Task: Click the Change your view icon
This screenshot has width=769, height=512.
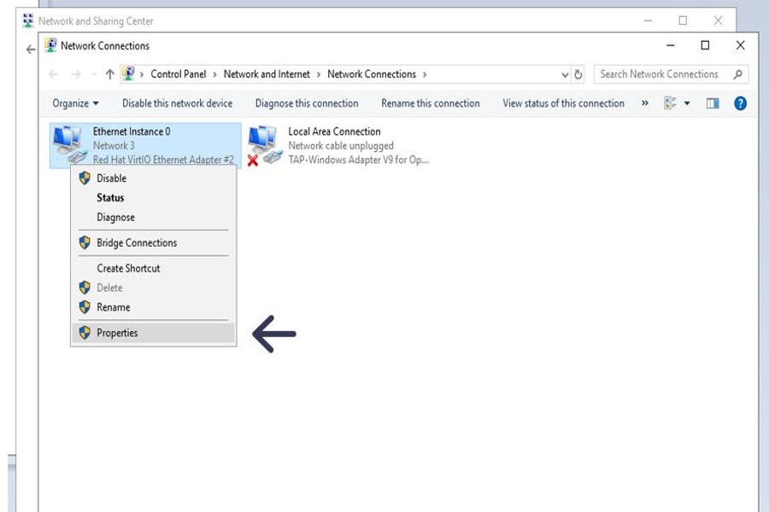Action: (670, 103)
